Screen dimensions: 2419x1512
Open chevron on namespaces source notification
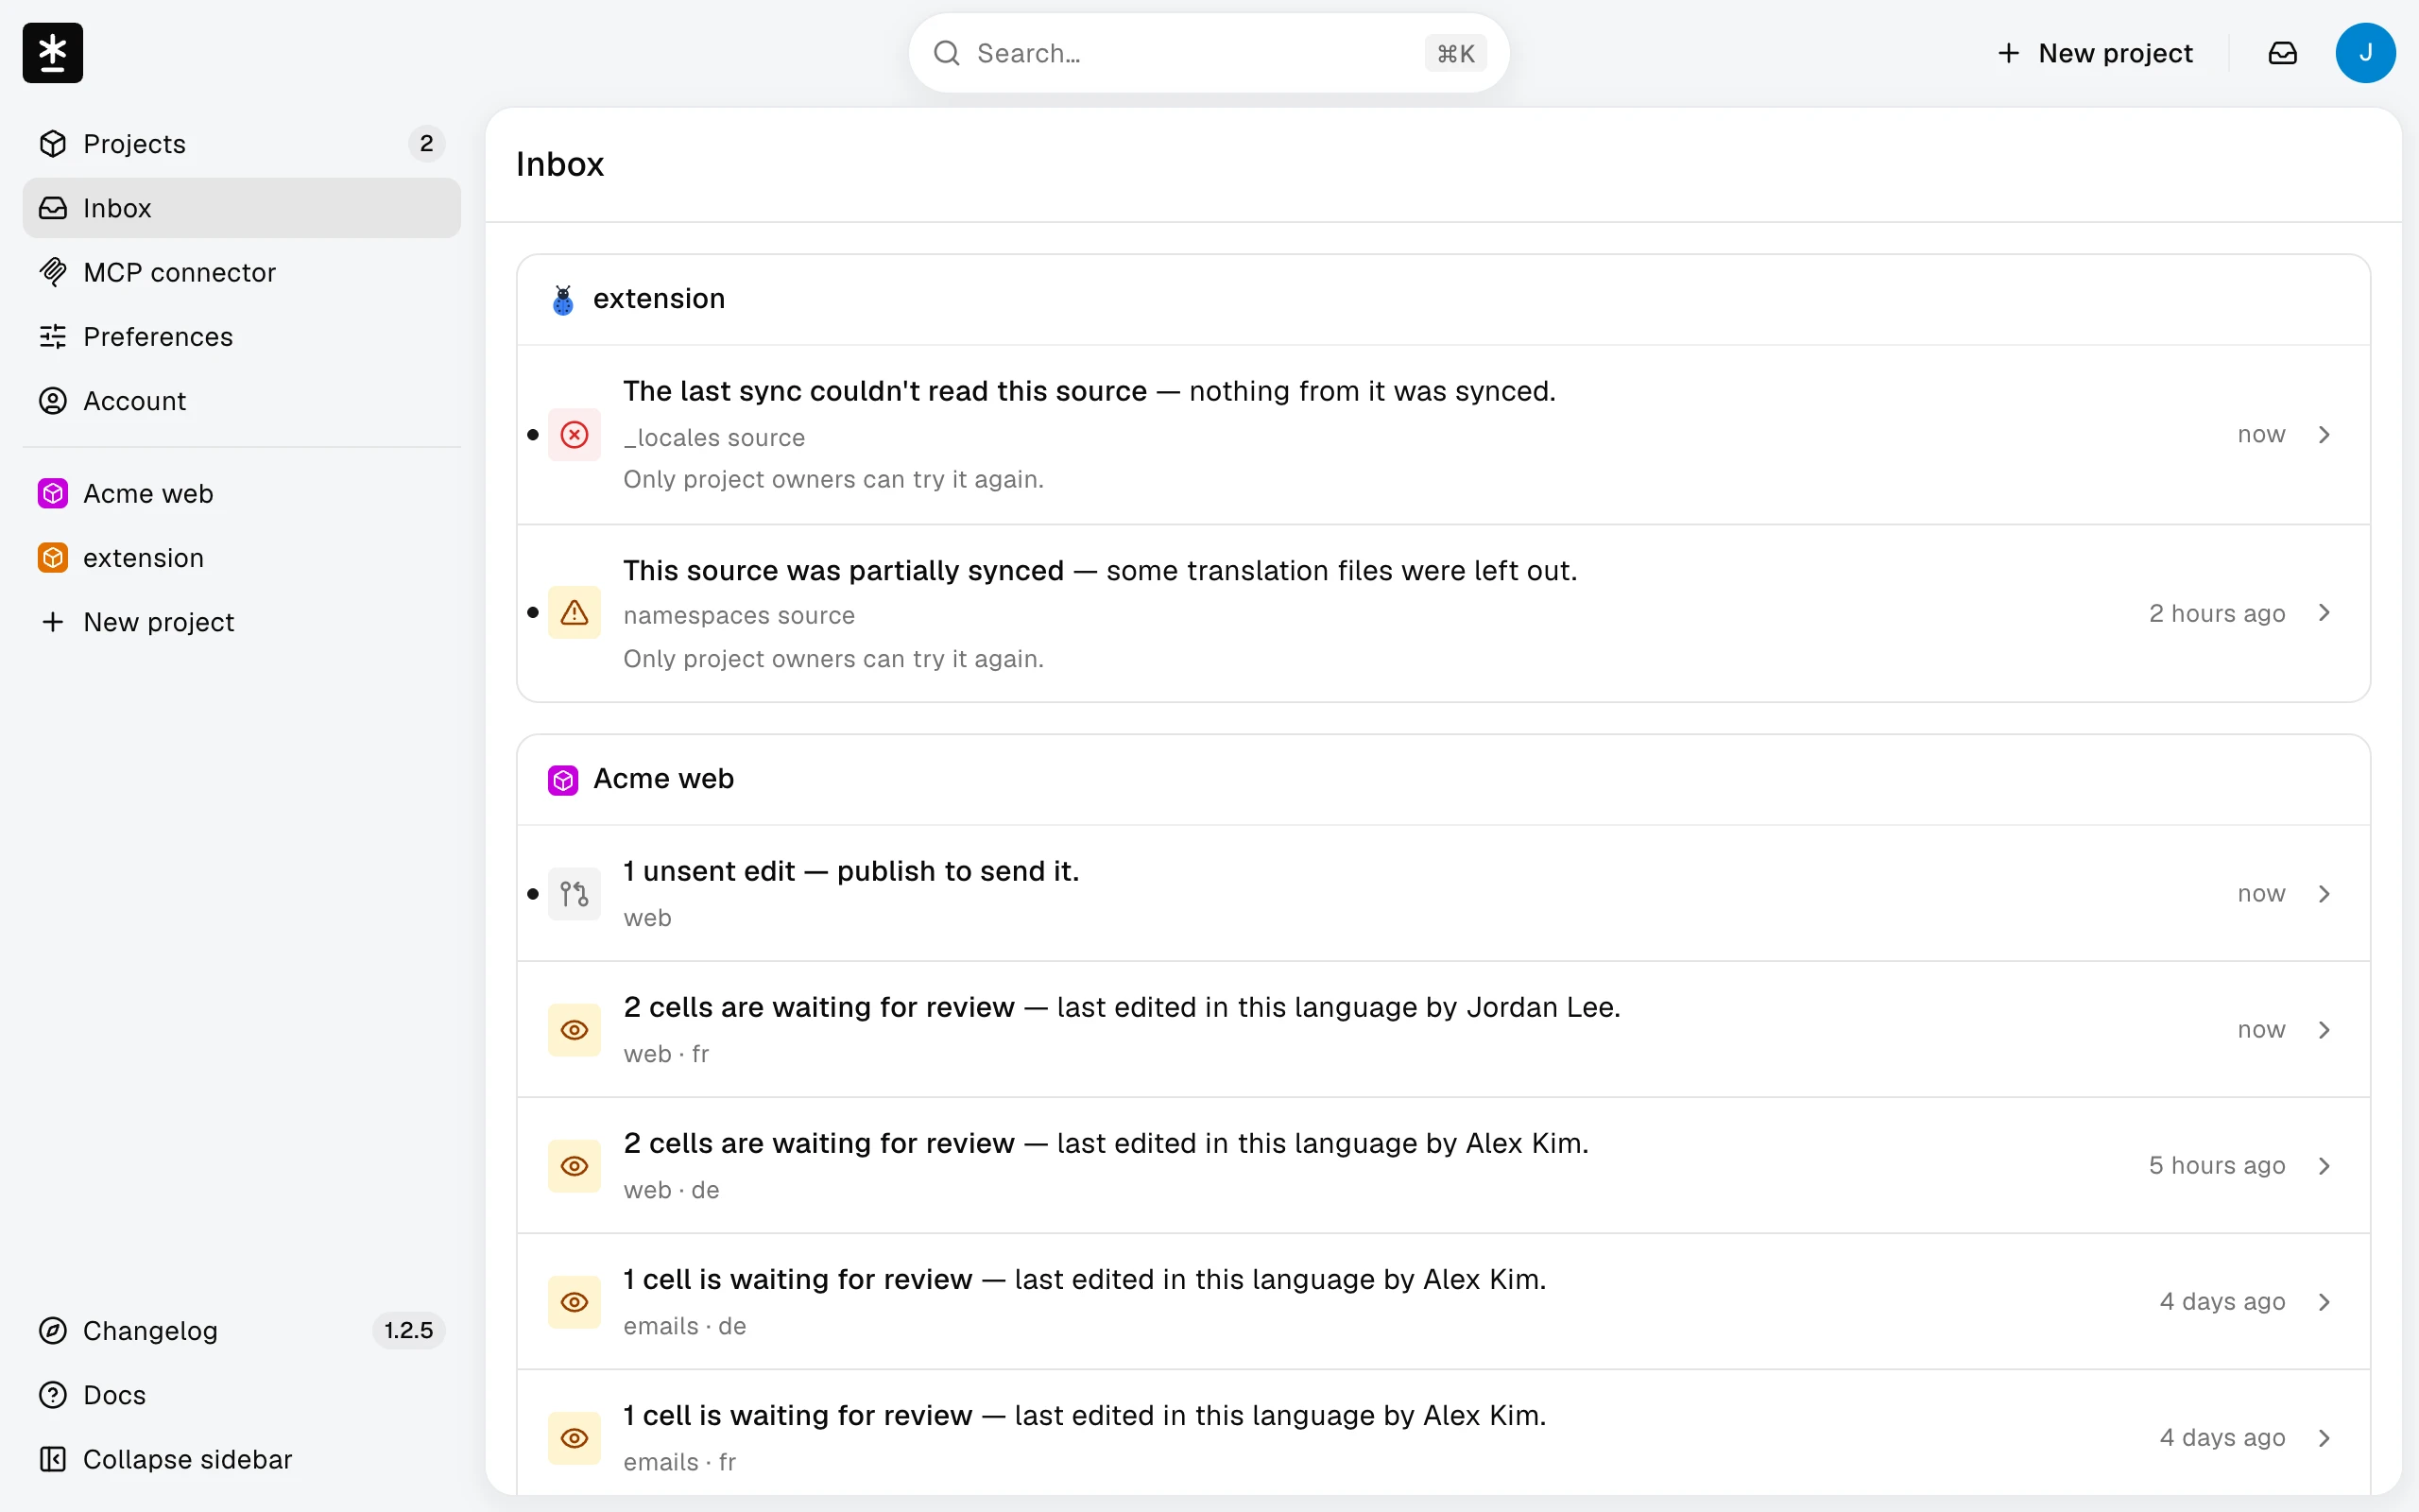click(x=2325, y=612)
